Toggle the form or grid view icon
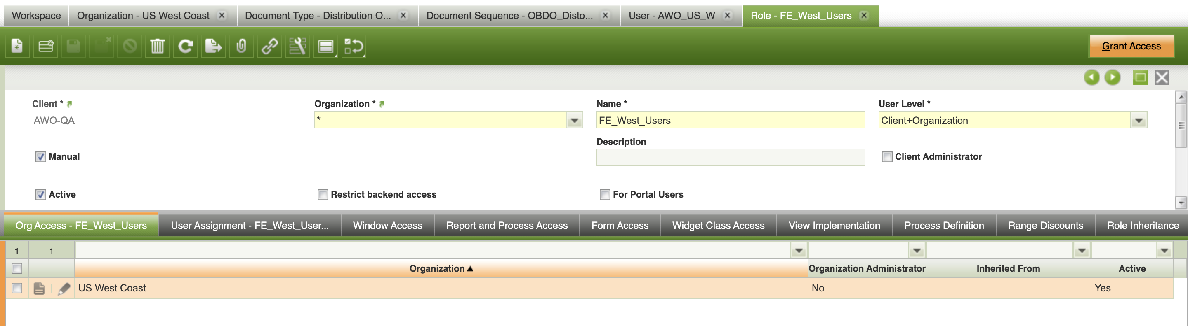 pos(326,46)
